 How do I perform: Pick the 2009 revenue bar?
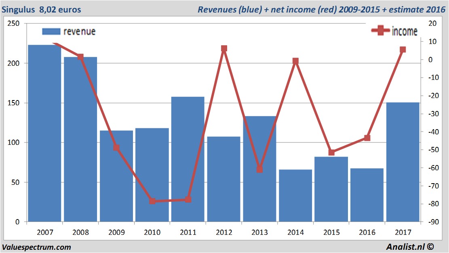(116, 176)
